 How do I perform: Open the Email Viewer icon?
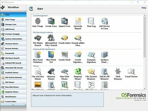point(131,72)
